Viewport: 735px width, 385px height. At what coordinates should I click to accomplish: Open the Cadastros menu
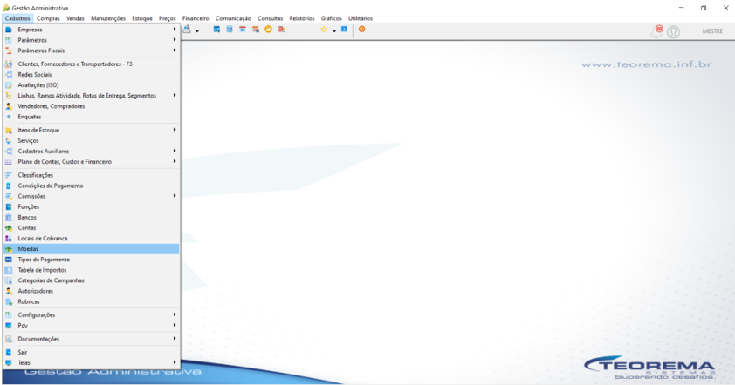coord(17,18)
